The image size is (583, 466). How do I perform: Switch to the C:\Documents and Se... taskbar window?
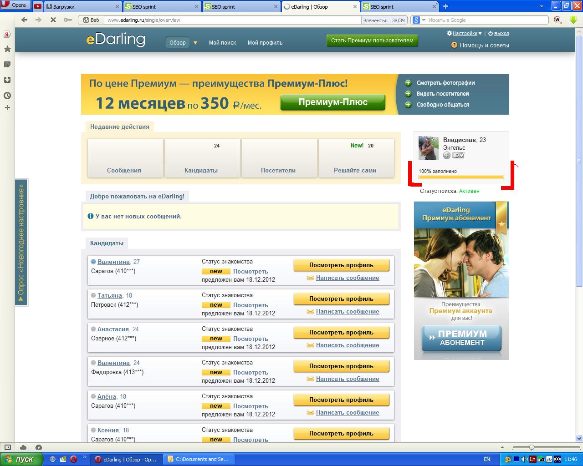[199, 459]
